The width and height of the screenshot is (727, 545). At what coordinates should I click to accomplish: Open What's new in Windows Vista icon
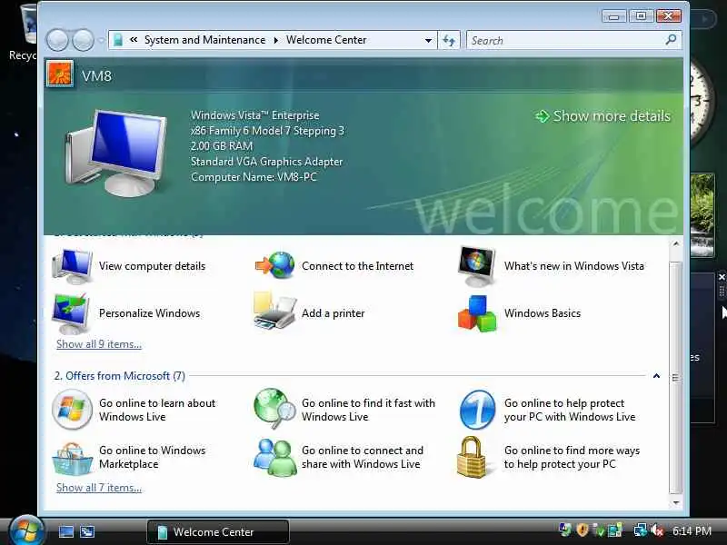476,266
